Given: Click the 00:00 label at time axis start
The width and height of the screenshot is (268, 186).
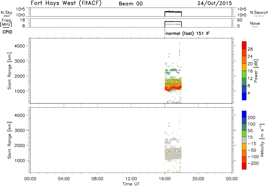Looking at the screenshot, I should [x=30, y=179].
